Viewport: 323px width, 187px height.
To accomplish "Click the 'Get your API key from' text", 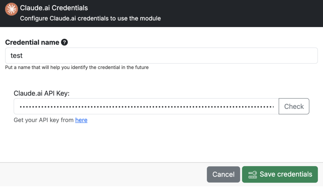I will pos(44,120).
